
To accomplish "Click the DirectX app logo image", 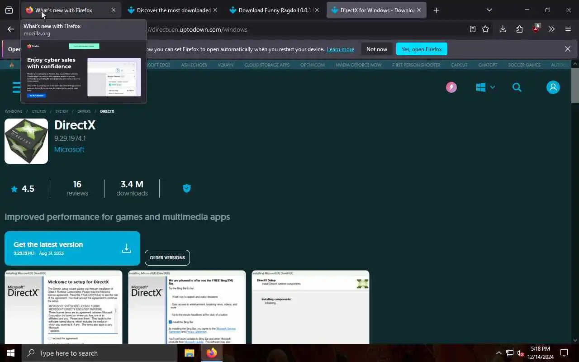I will [26, 141].
